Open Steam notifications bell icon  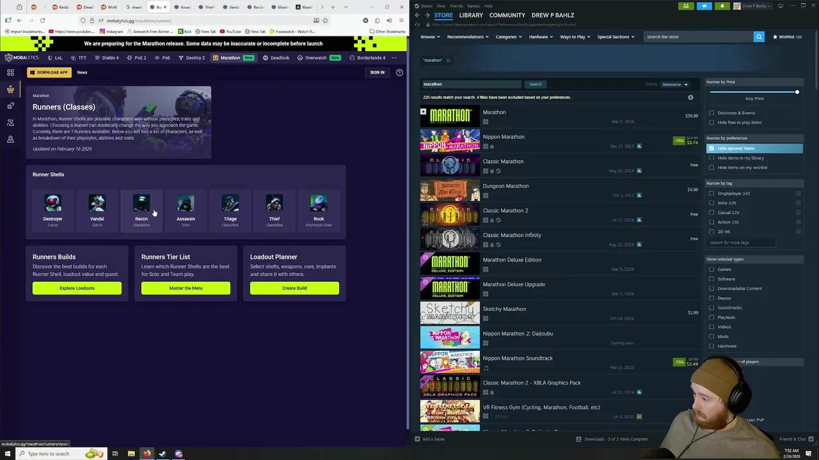pos(722,6)
